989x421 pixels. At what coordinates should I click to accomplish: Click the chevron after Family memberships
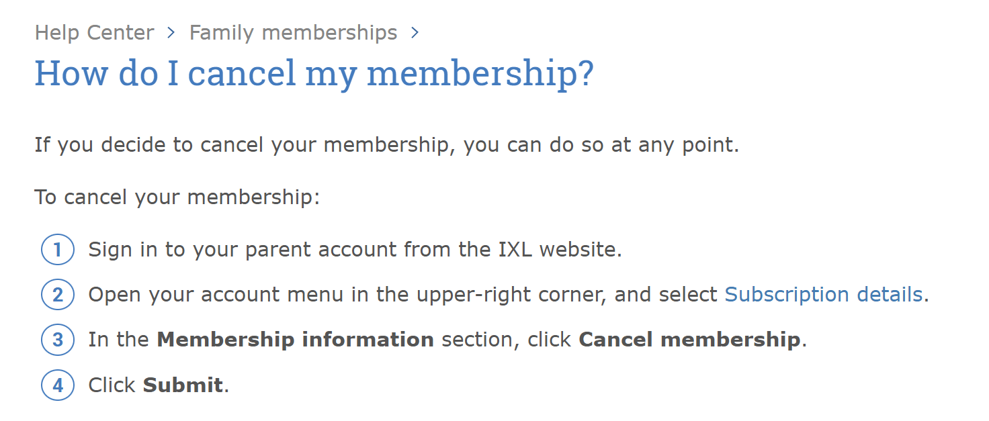pos(415,32)
